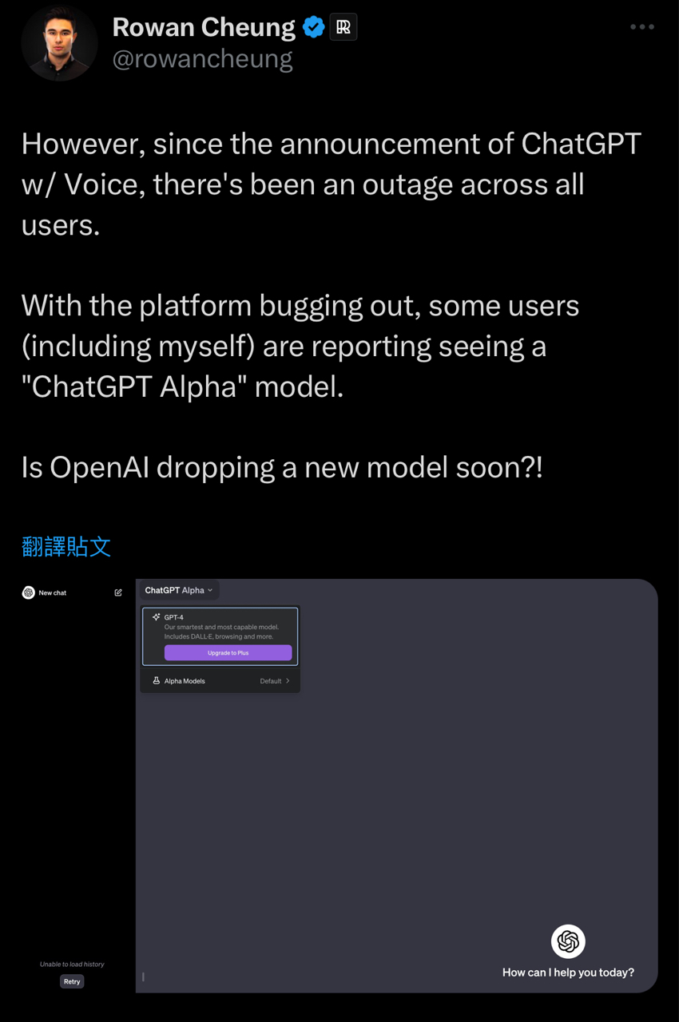Click the New chat label in the sidebar

[53, 592]
